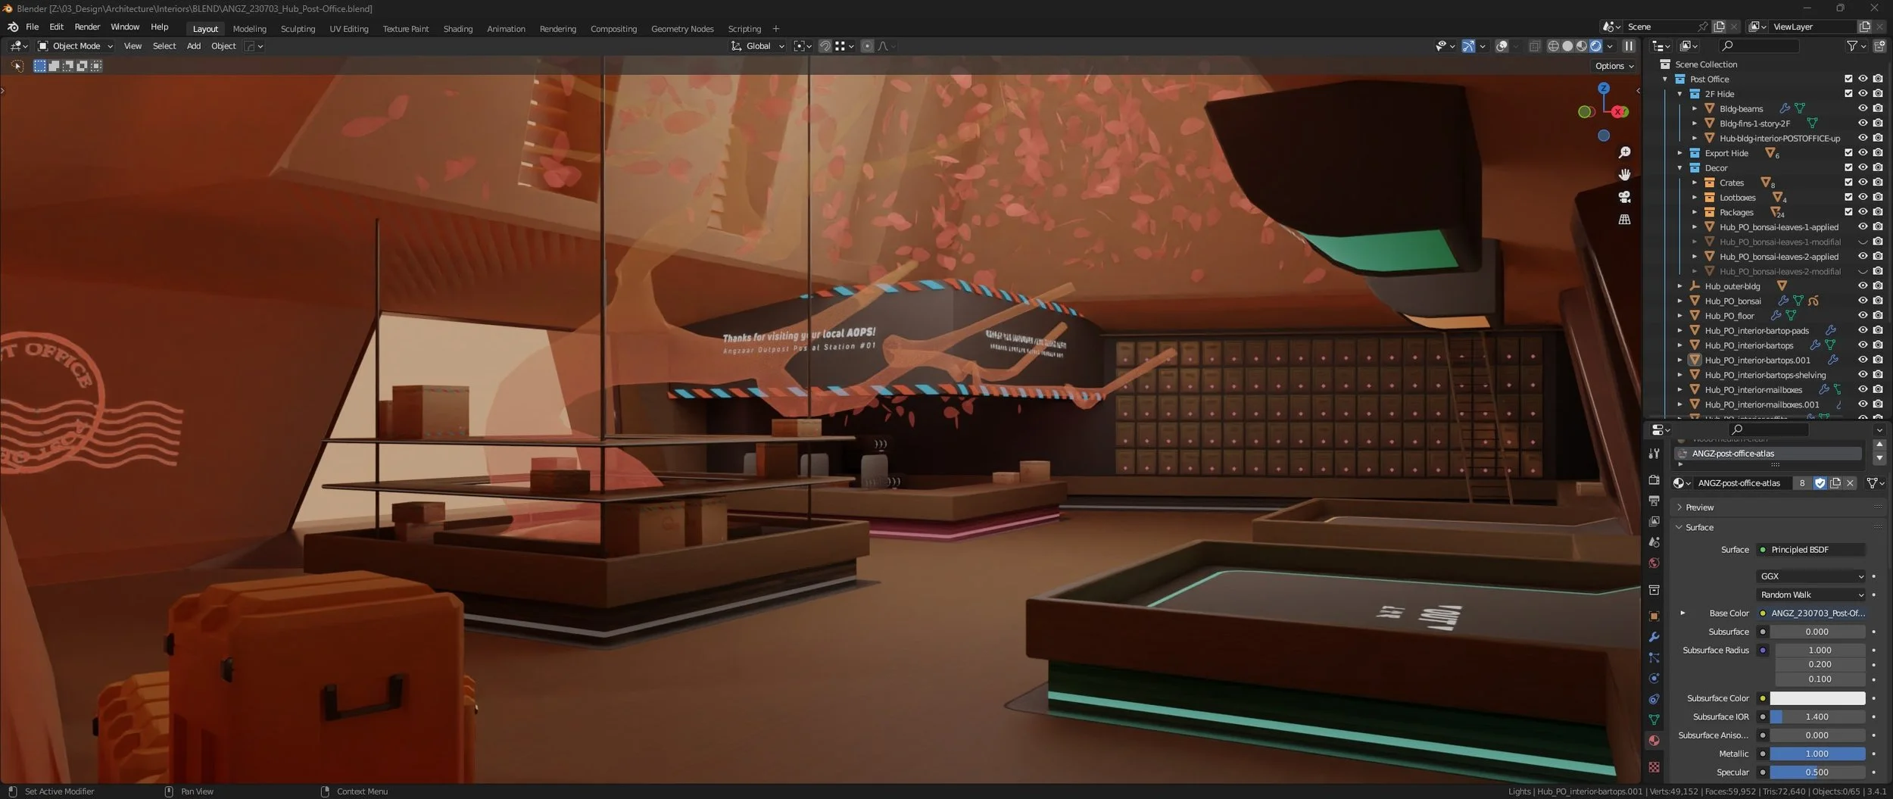The image size is (1893, 799).
Task: Open the Object Mode dropdown
Action: [x=75, y=46]
